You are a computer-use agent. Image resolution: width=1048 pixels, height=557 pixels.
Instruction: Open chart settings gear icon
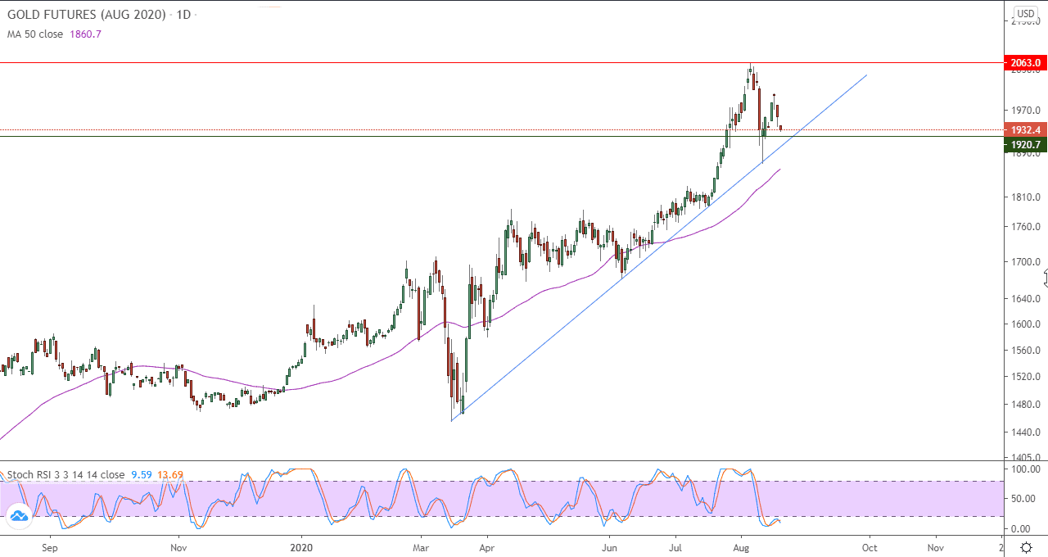(1025, 546)
